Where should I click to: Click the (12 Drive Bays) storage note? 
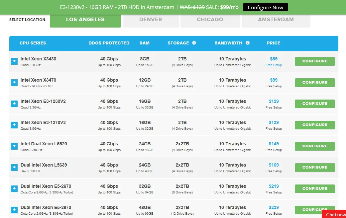182,214
